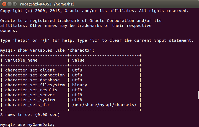Click the window title root@hzl-K43SJ
Image resolution: width=199 pixels, height=127 pixels.
click(47, 4)
